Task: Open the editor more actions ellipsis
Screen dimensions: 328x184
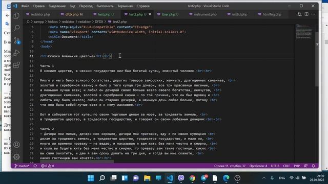Action: 313,14
